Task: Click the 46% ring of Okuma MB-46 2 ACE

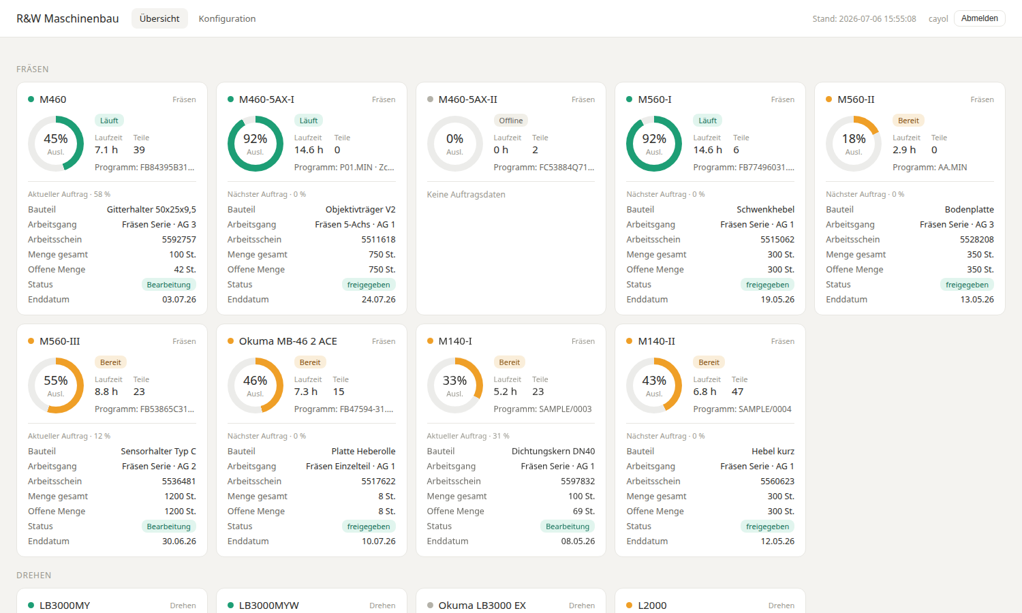Action: (255, 386)
